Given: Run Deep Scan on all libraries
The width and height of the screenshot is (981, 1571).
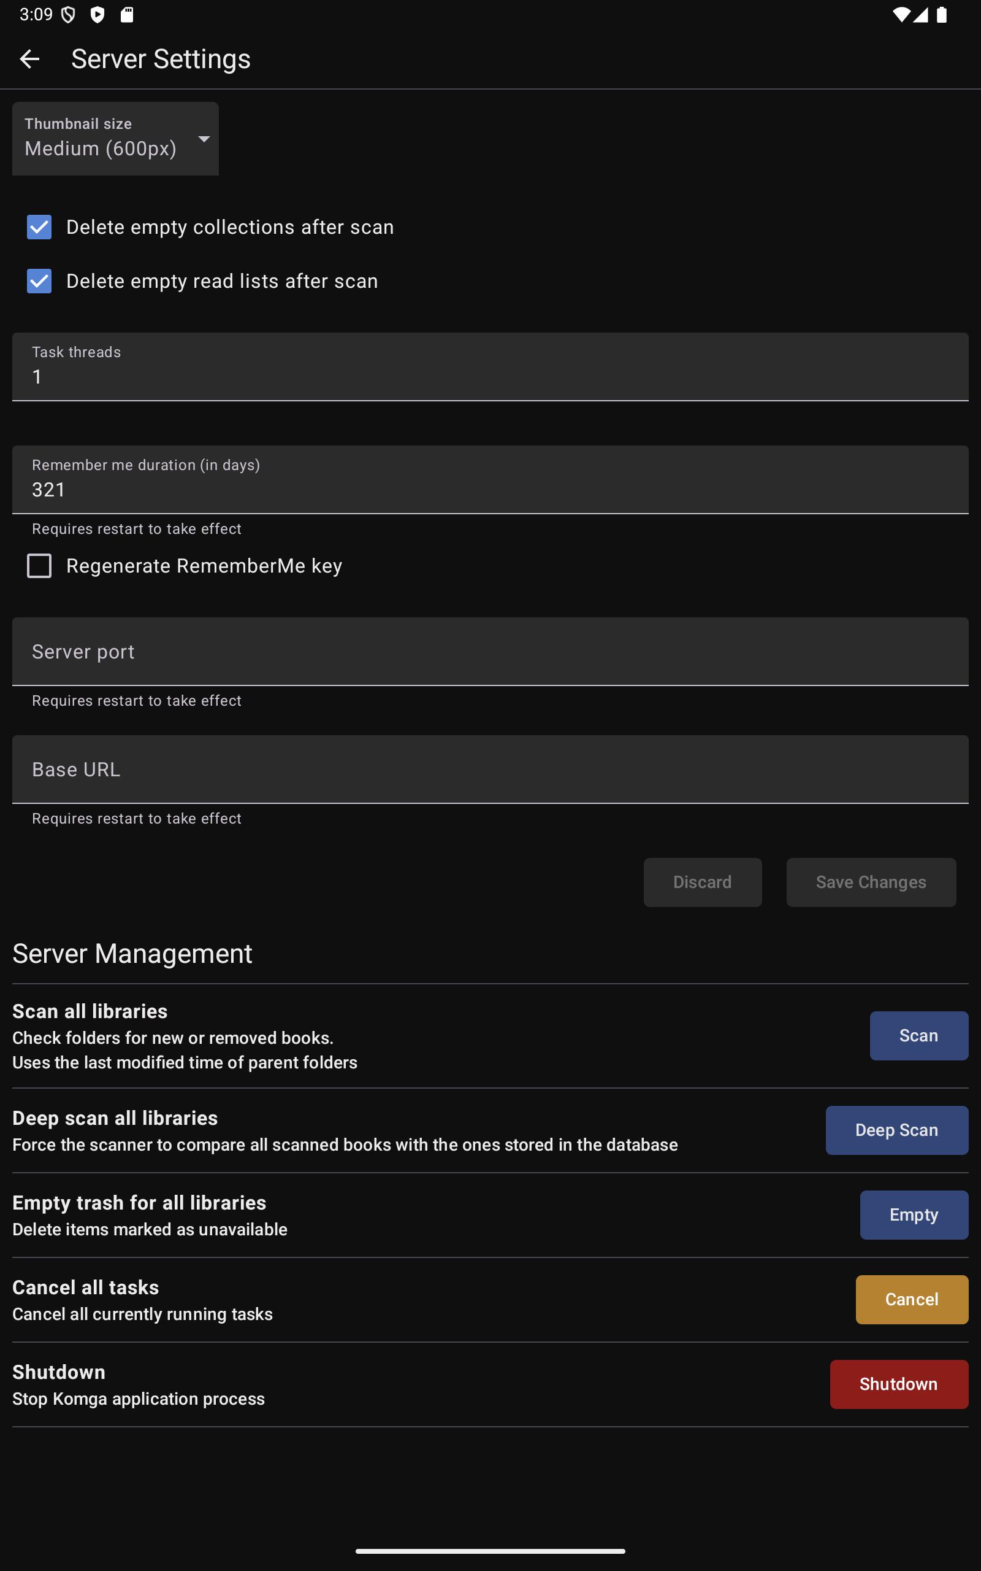Looking at the screenshot, I should [x=897, y=1130].
